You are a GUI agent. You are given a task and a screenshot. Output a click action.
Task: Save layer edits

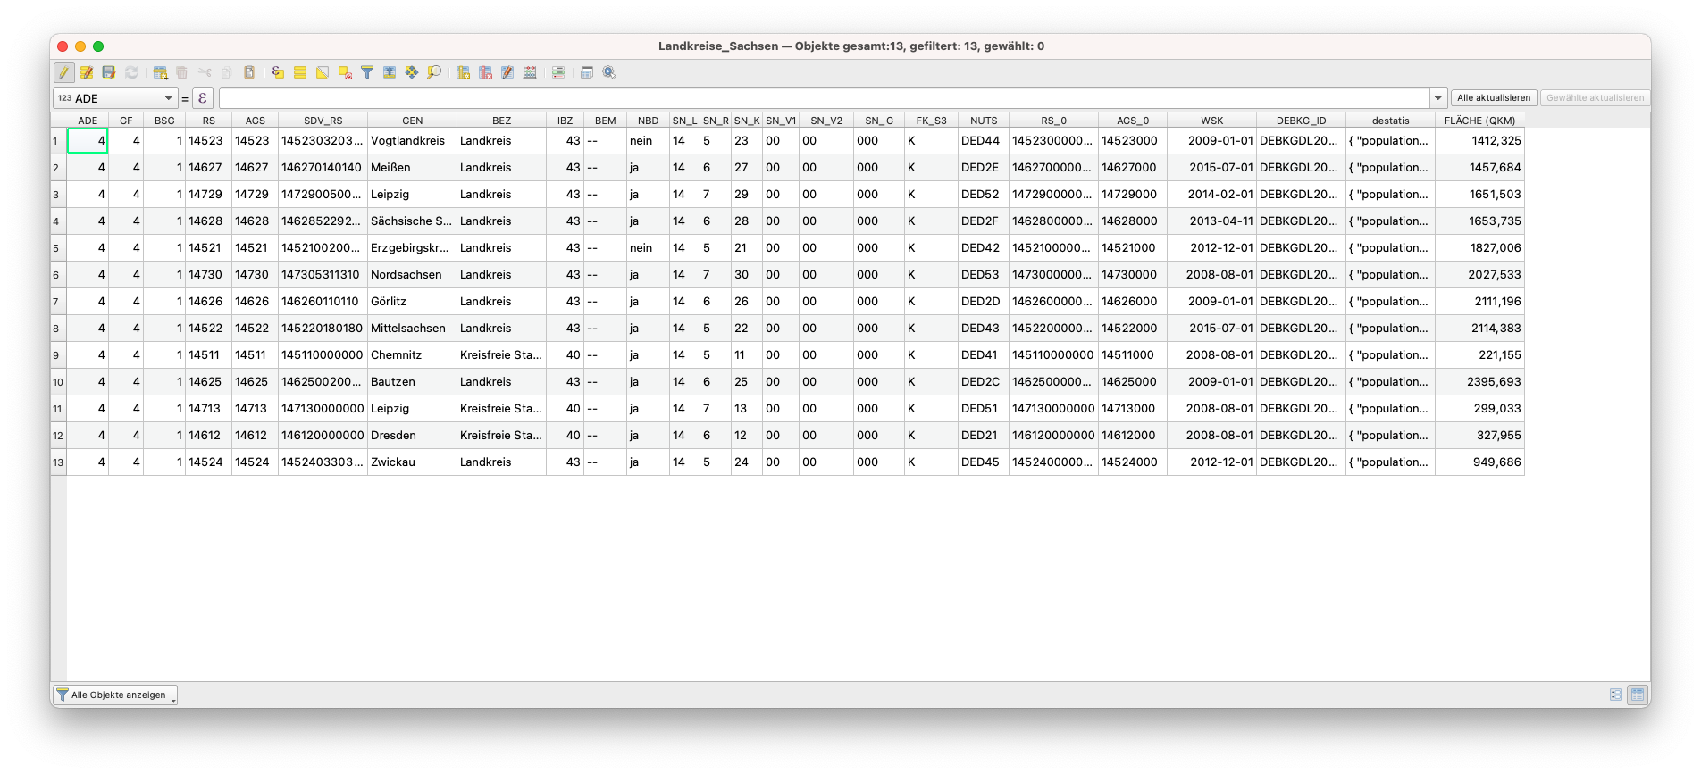[x=109, y=72]
